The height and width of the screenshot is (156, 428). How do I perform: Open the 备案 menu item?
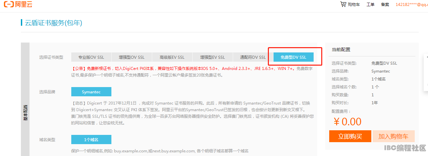[x=385, y=4]
